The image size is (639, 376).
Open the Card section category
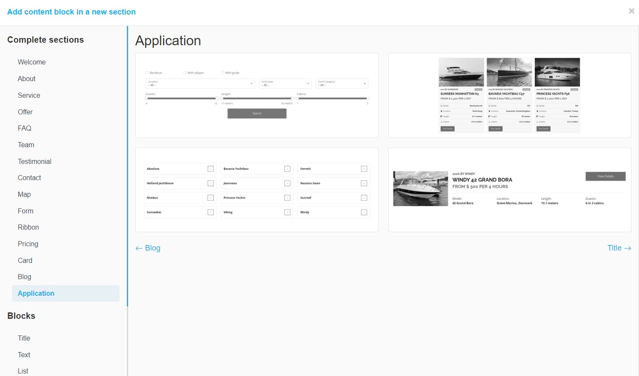click(x=25, y=260)
